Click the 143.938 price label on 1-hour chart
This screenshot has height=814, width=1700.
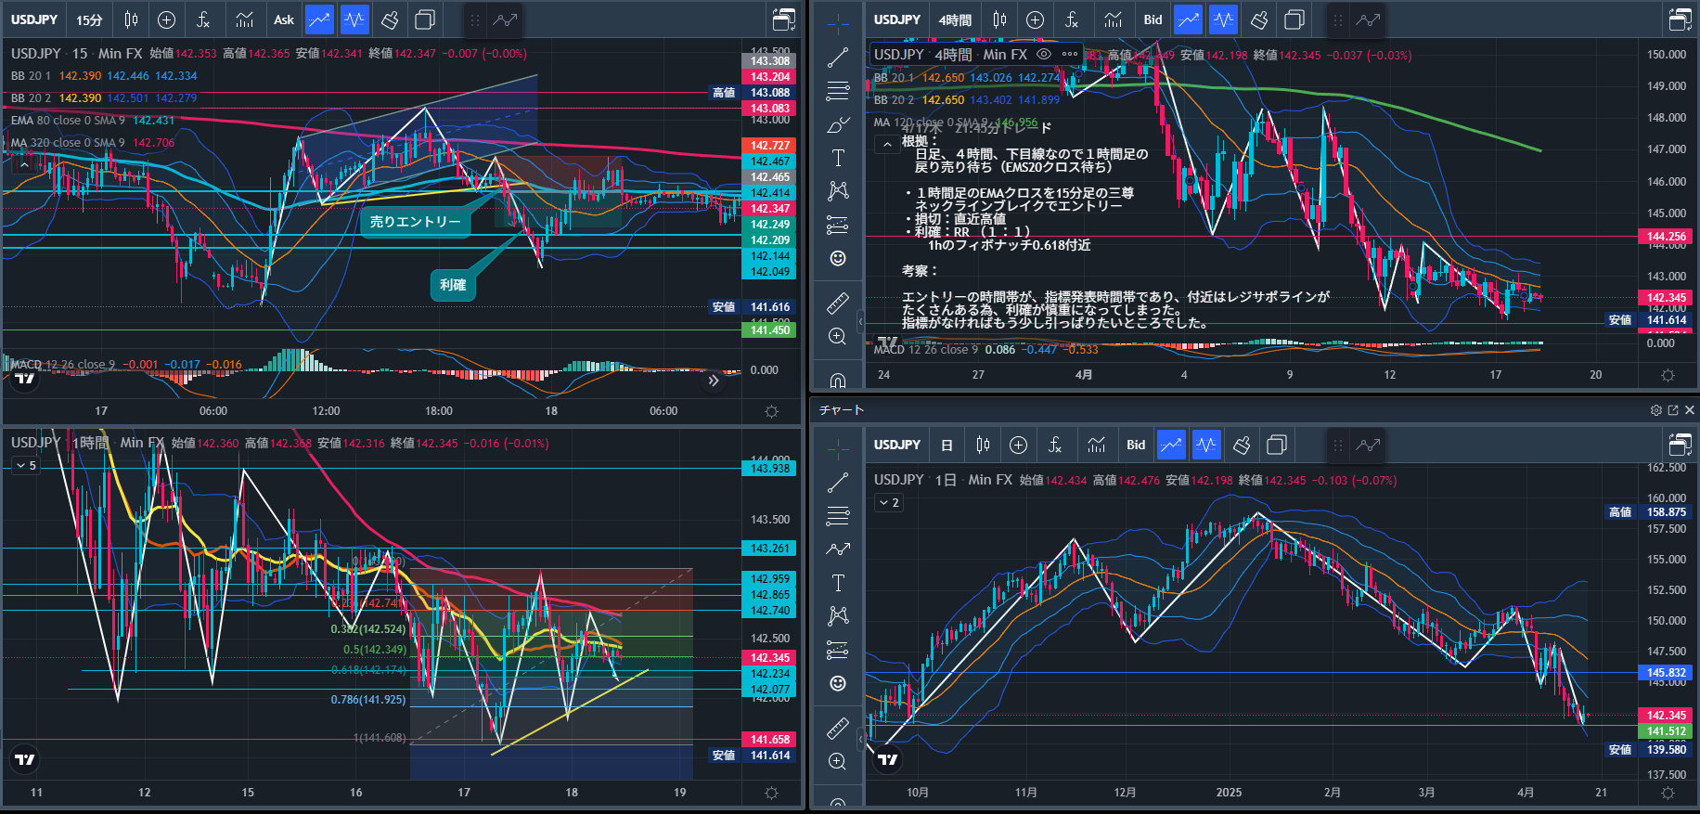[770, 469]
